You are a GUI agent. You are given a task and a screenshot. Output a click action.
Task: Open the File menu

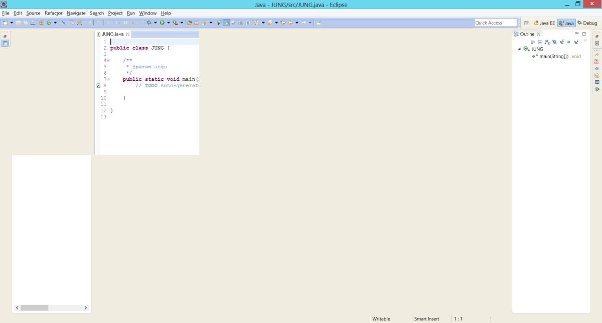pos(6,13)
